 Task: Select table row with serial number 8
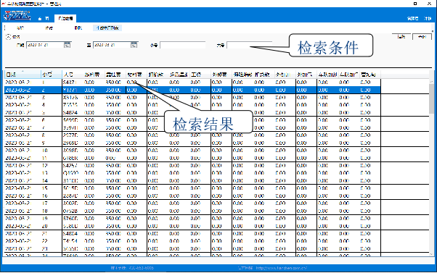click(x=192, y=135)
